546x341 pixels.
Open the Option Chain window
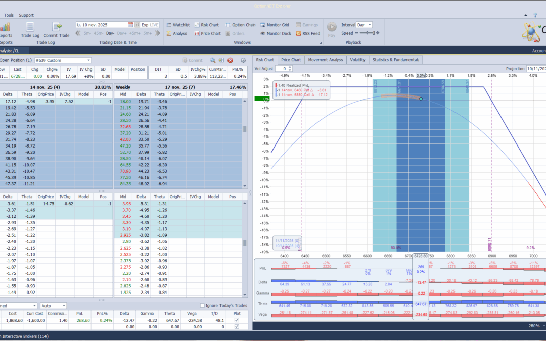click(240, 25)
